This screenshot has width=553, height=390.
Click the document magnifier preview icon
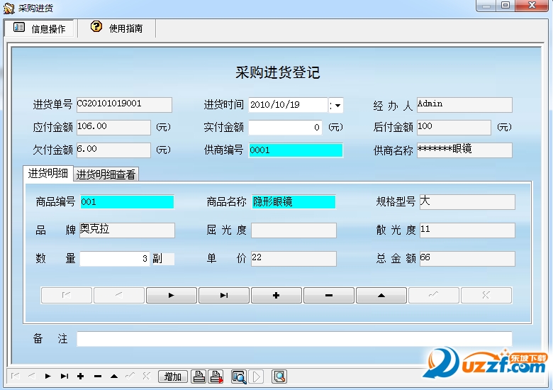pos(279,377)
